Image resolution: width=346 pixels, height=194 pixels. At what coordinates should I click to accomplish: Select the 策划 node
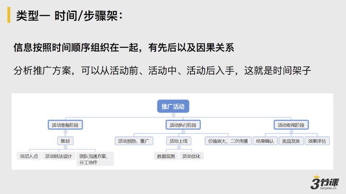[65, 141]
